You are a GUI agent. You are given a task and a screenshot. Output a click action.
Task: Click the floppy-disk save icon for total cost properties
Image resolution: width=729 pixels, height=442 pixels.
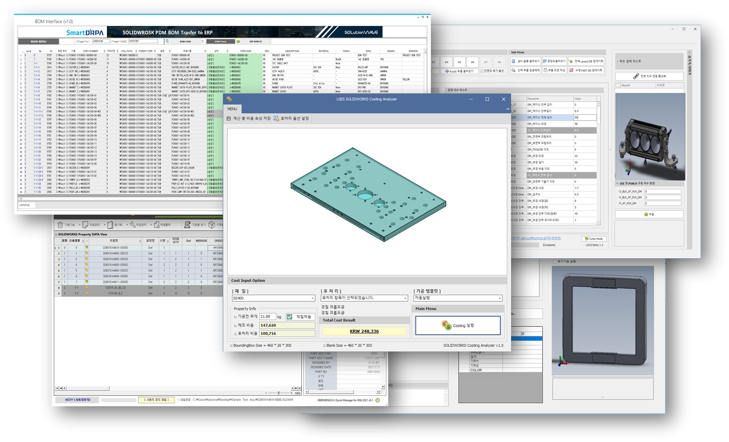229,118
